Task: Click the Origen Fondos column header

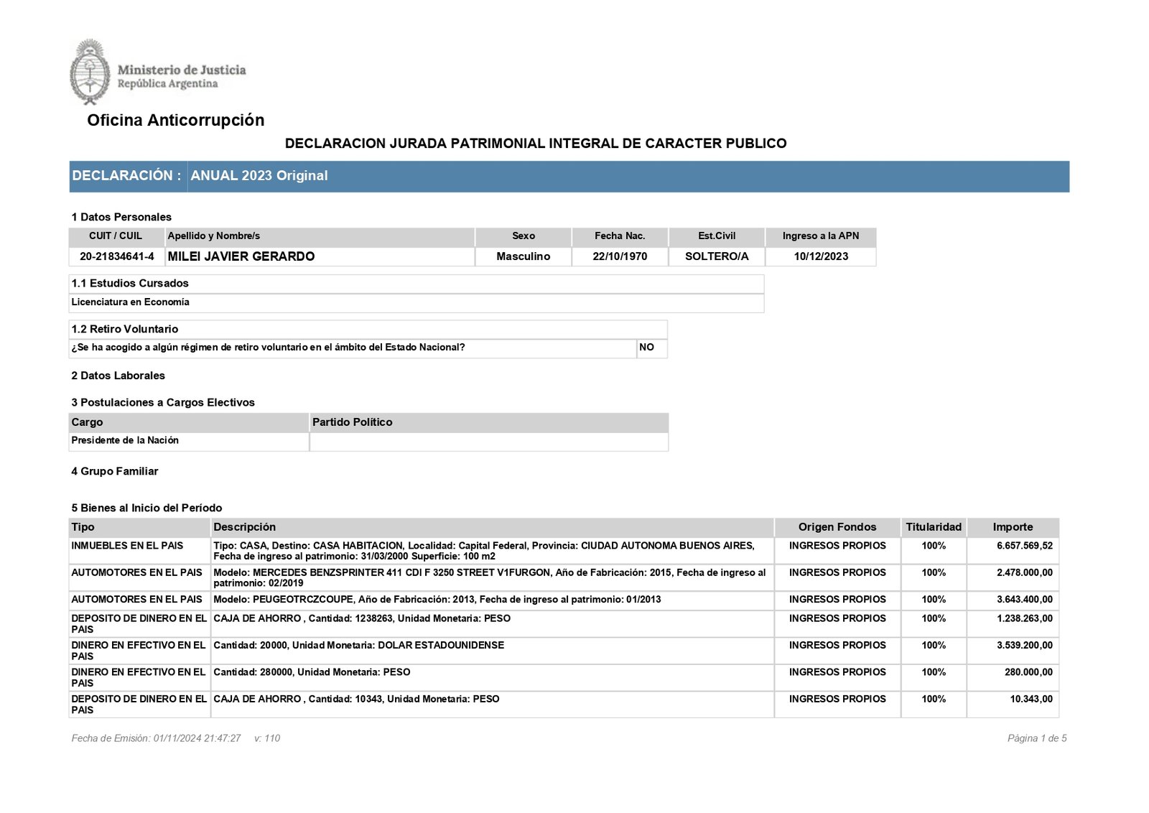Action: [837, 527]
